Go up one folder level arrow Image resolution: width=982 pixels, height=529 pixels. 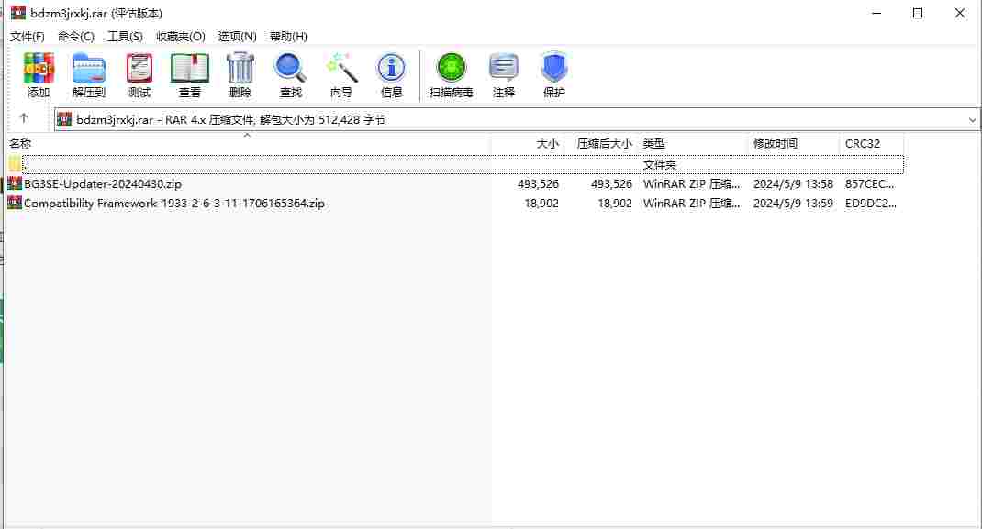(x=24, y=118)
